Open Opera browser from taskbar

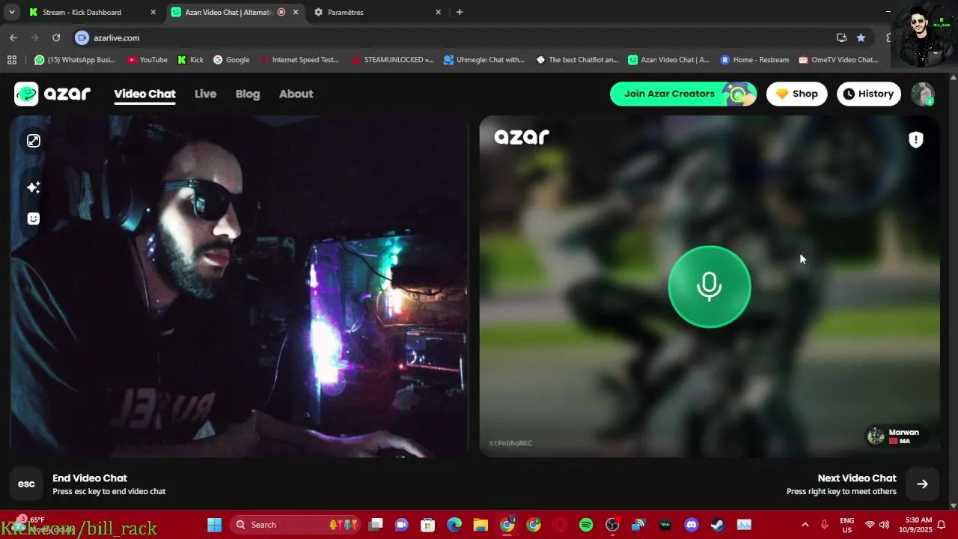pos(560,525)
